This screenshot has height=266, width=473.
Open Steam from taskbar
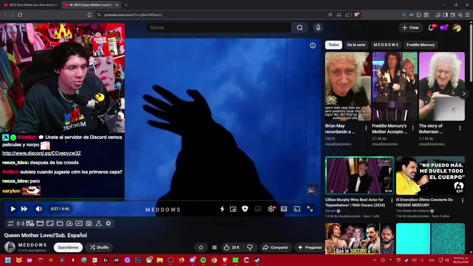coord(257,260)
